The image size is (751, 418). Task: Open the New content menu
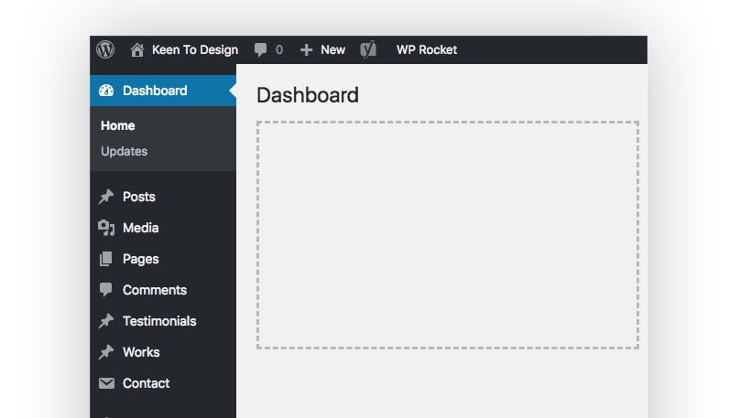click(x=332, y=49)
